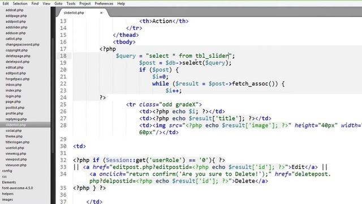Open titleslogan.php in the sidebar
Viewport: 362px width, 204px height.
point(18,142)
